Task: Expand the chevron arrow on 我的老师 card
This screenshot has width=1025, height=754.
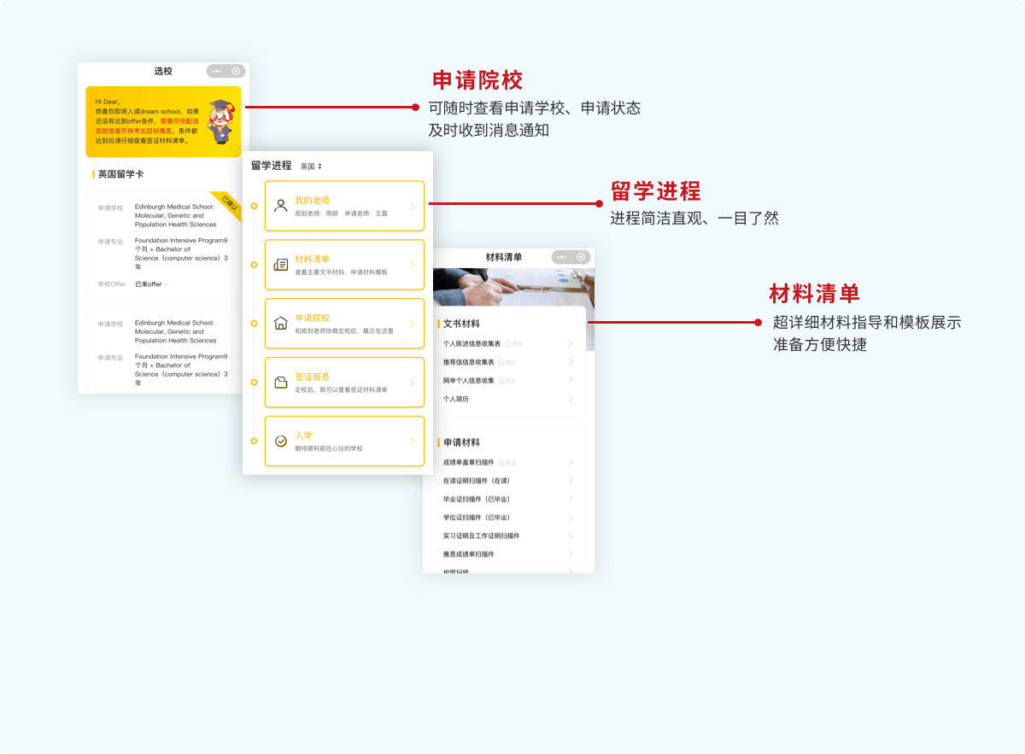Action: coord(412,206)
